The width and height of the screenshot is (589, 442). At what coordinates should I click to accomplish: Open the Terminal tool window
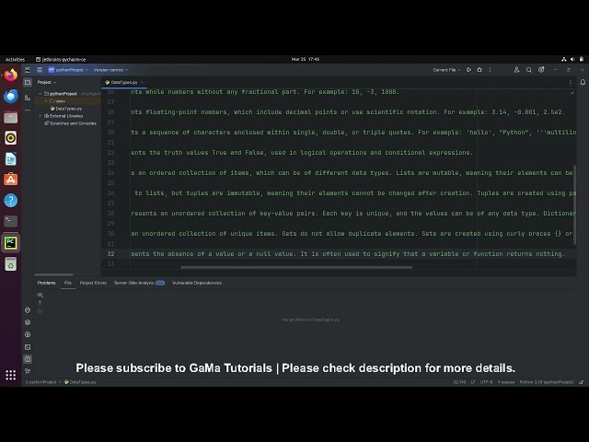[x=28, y=347]
